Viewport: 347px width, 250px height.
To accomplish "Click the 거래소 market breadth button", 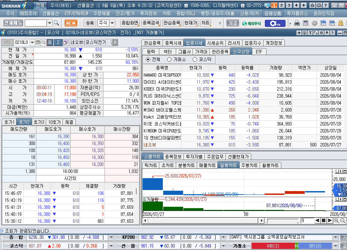I will tap(239, 246).
